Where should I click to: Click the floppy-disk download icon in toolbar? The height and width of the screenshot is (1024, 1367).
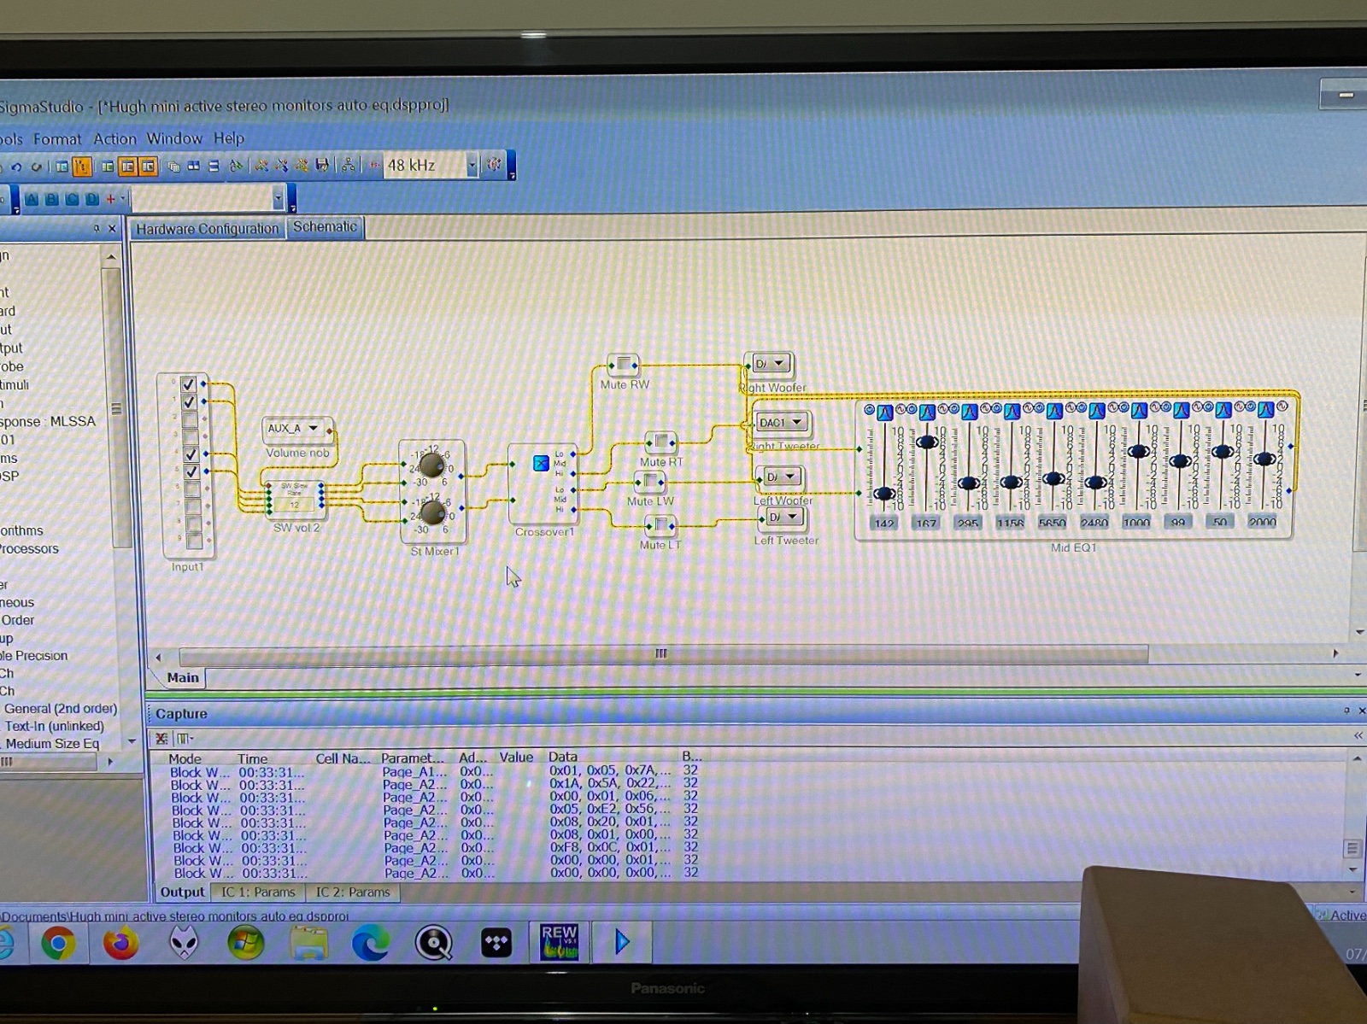[x=322, y=165]
